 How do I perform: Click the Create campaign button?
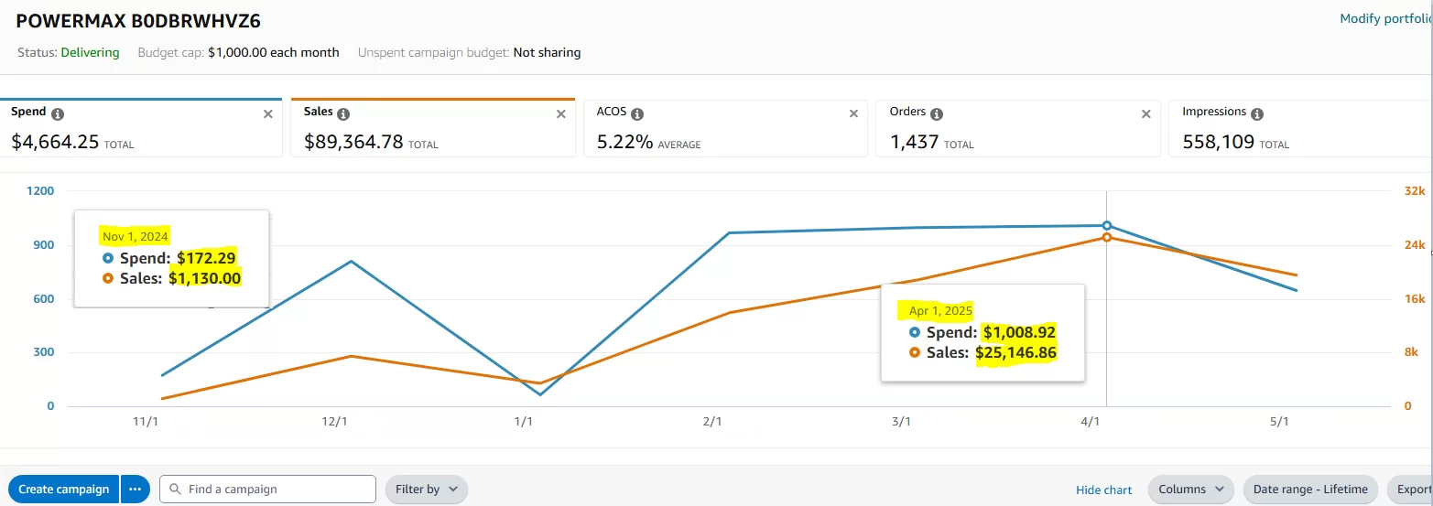click(x=64, y=490)
